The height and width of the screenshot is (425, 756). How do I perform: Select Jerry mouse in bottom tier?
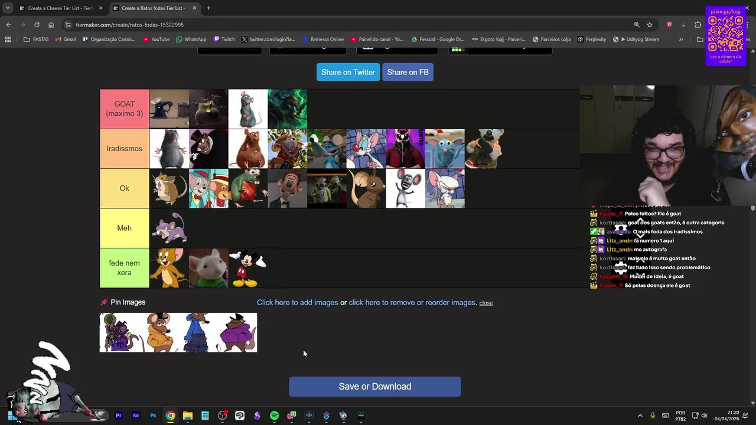coord(169,268)
